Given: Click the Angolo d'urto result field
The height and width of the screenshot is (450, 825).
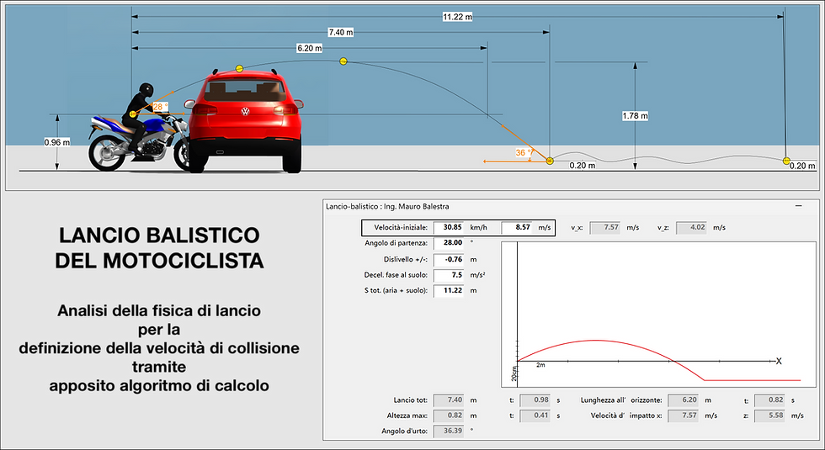Looking at the screenshot, I should [x=449, y=431].
